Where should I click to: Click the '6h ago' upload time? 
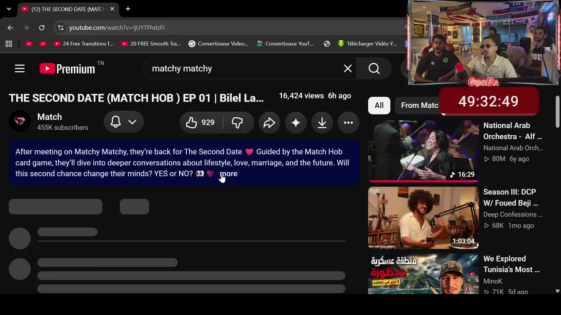tap(340, 96)
